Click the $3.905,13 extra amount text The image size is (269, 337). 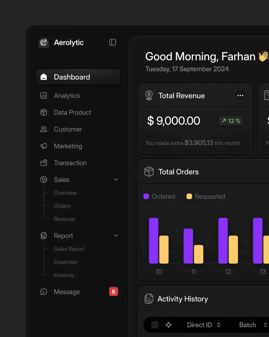199,143
